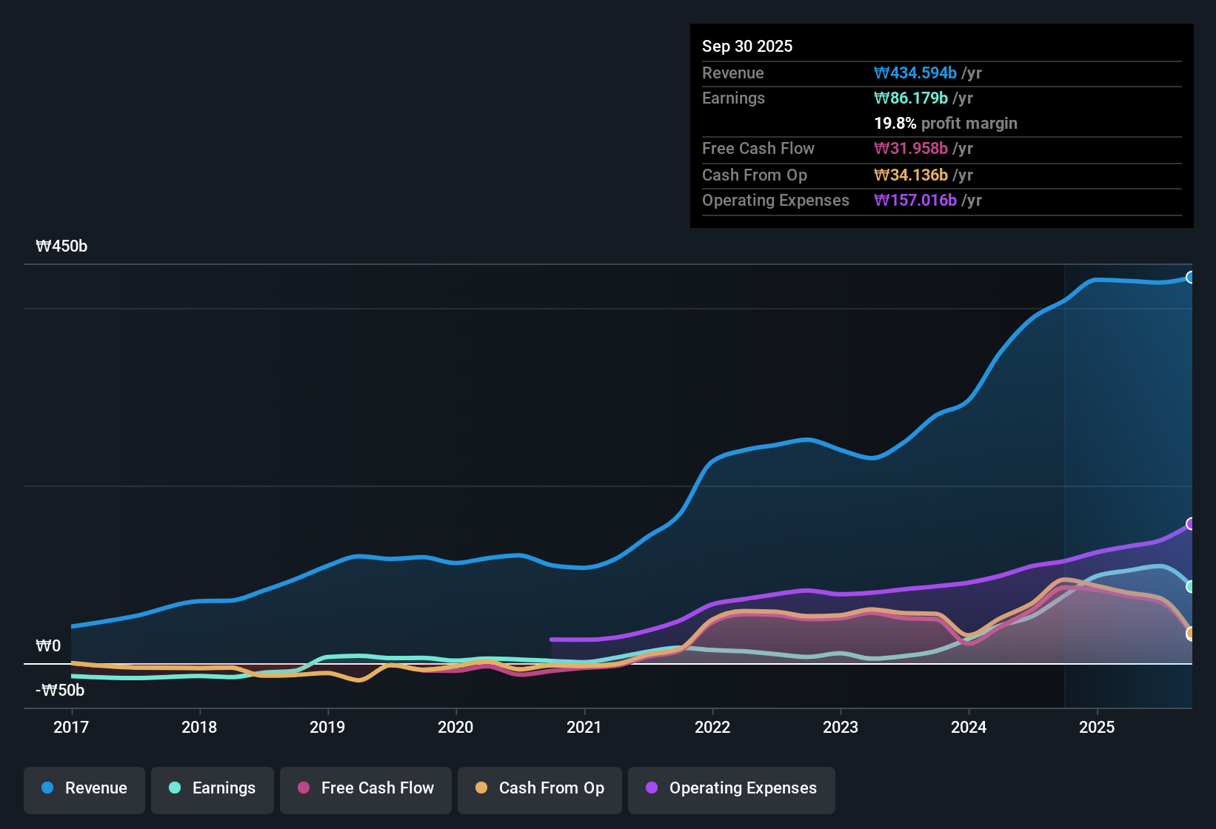The height and width of the screenshot is (829, 1216).
Task: Select the Free Cash Flow legend entry
Action: tap(365, 788)
